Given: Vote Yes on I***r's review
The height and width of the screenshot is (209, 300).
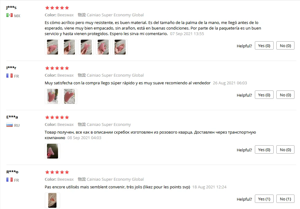Looking at the screenshot, I should (264, 95).
